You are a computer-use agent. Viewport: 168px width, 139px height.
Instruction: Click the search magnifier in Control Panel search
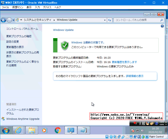(162, 20)
